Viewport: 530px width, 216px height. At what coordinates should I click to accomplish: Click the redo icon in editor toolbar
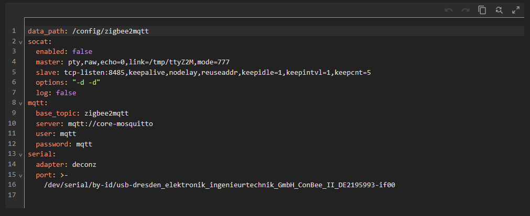[x=465, y=10]
